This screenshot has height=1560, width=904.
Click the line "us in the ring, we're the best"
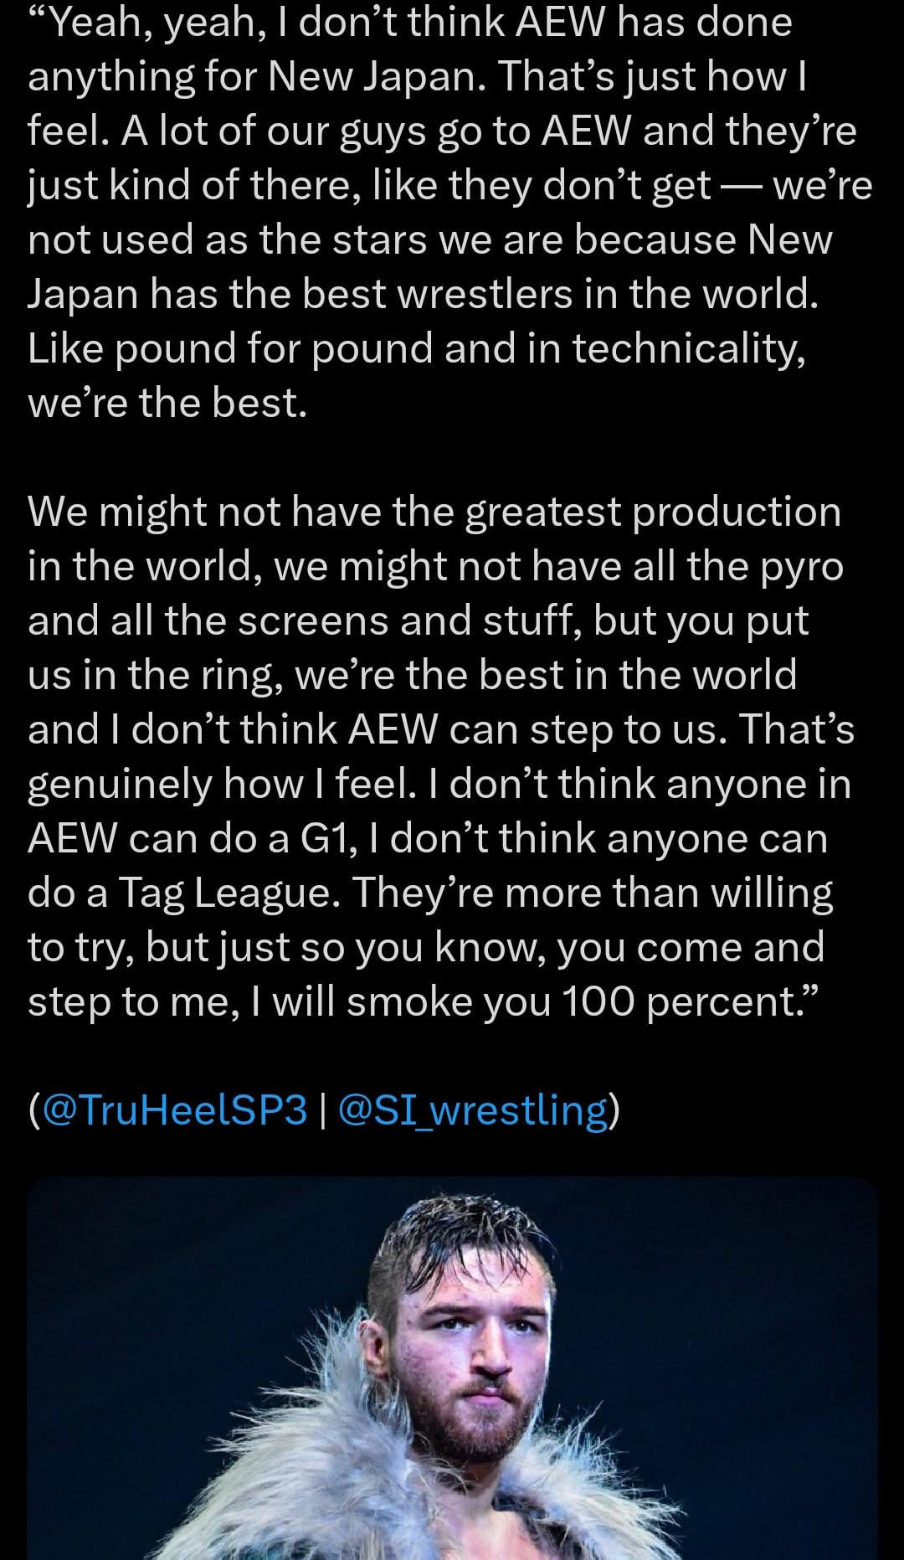[412, 676]
